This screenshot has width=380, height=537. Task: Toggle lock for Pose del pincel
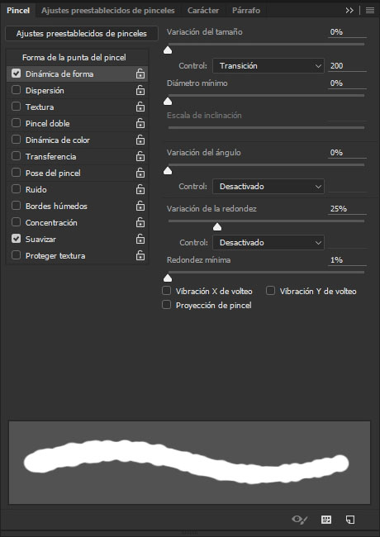(140, 173)
